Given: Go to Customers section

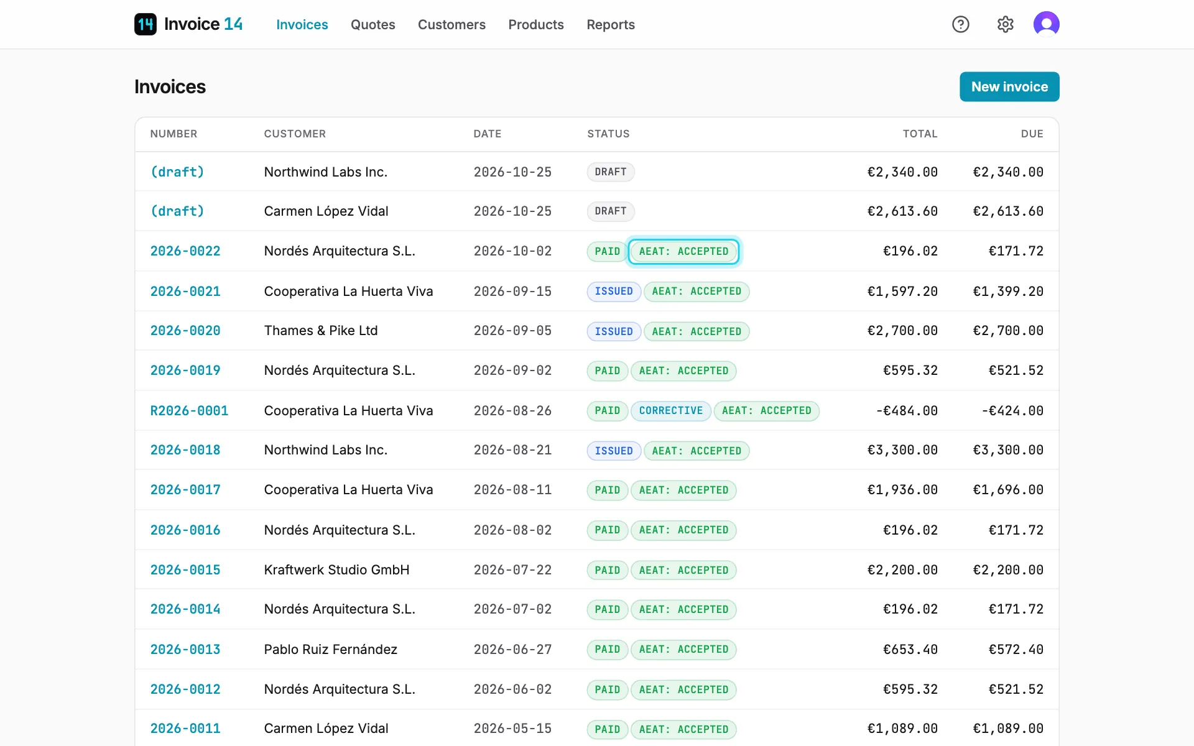Looking at the screenshot, I should point(451,24).
